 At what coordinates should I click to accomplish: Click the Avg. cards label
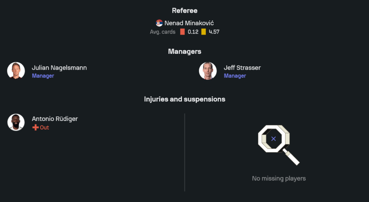point(162,32)
